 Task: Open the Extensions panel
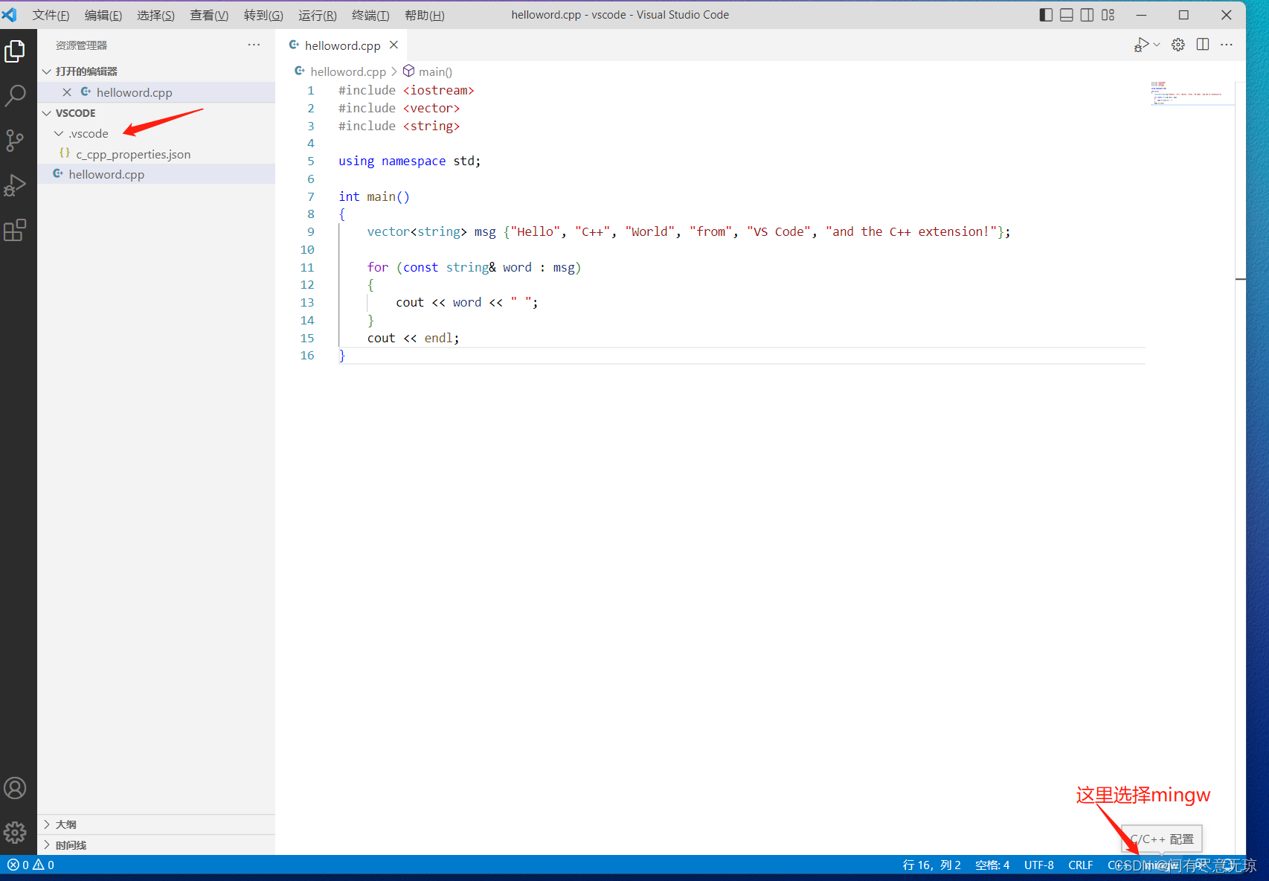pyautogui.click(x=16, y=230)
